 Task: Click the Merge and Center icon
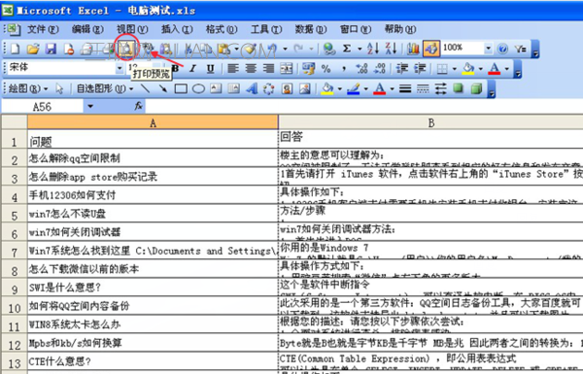click(287, 68)
